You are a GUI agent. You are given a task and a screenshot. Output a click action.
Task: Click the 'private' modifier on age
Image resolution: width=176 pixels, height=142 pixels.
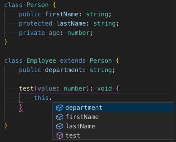click(32, 33)
